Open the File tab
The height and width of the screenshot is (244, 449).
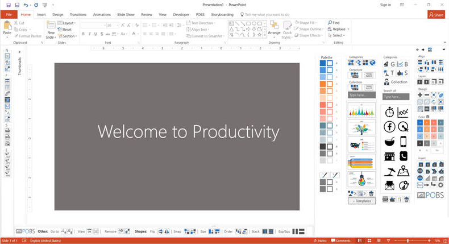coord(9,14)
